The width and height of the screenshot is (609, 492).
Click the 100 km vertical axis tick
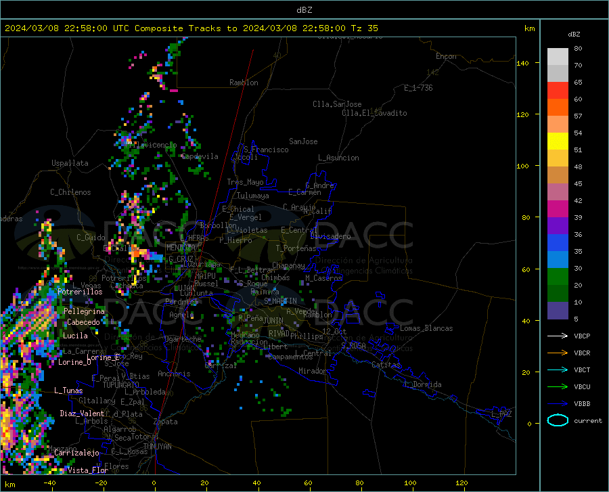point(523,166)
